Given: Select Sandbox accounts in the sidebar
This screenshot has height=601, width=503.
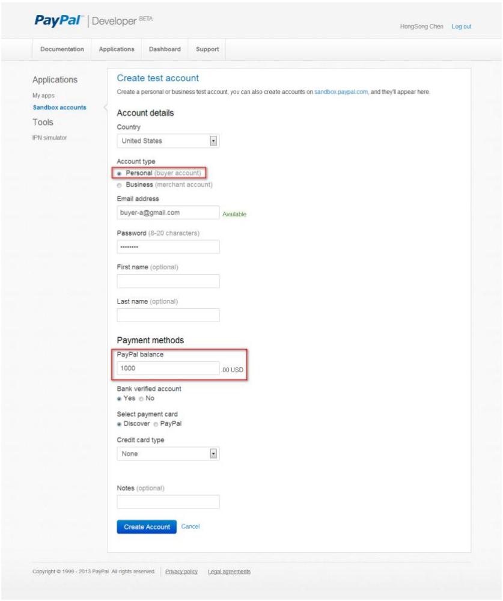Looking at the screenshot, I should (x=59, y=108).
